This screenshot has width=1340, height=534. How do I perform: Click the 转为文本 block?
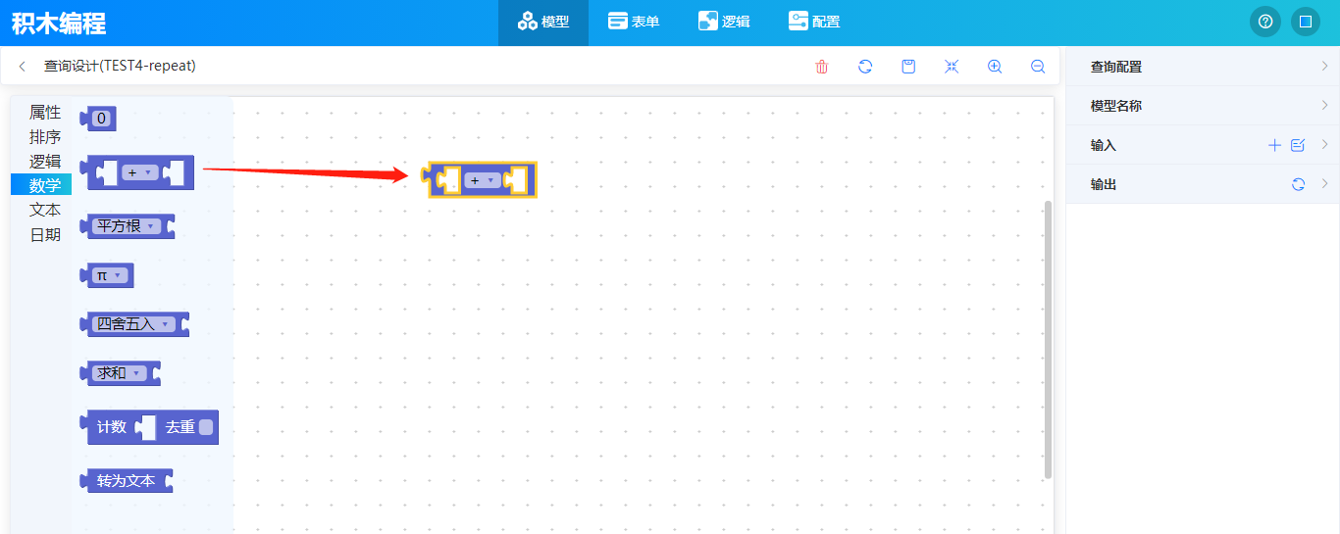click(127, 481)
